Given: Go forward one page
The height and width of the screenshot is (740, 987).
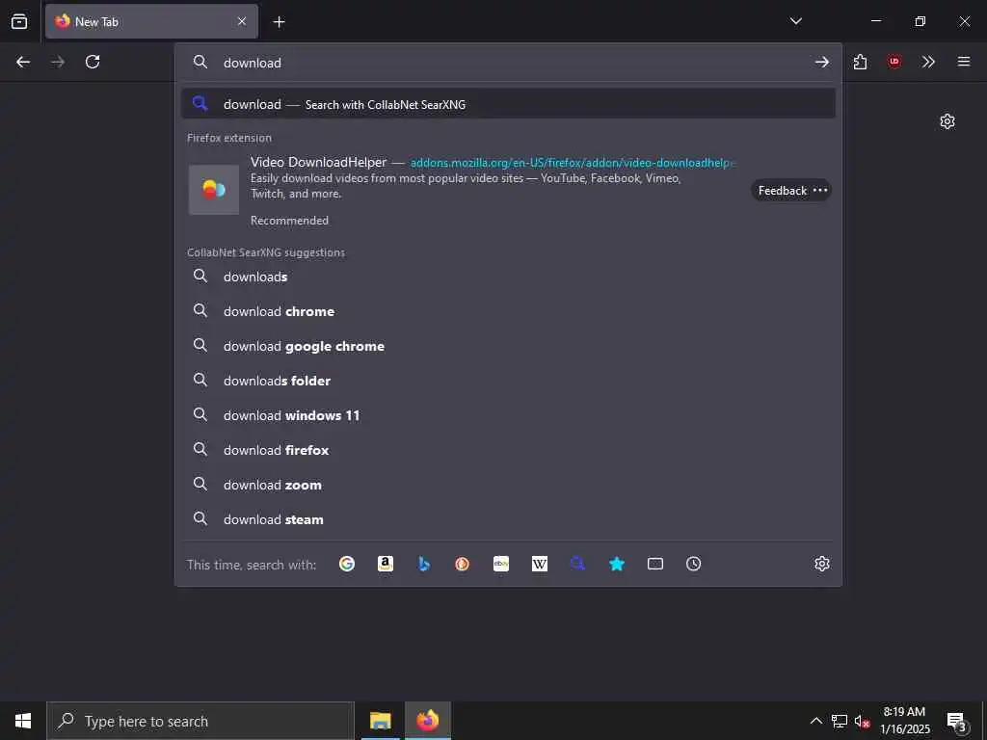Looking at the screenshot, I should [x=58, y=62].
